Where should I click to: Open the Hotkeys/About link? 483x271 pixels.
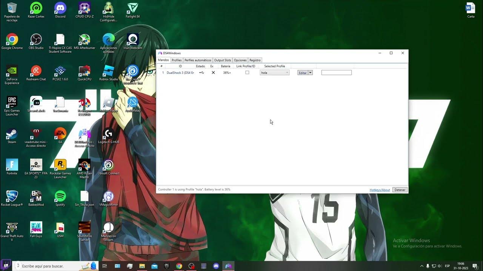pyautogui.click(x=380, y=190)
